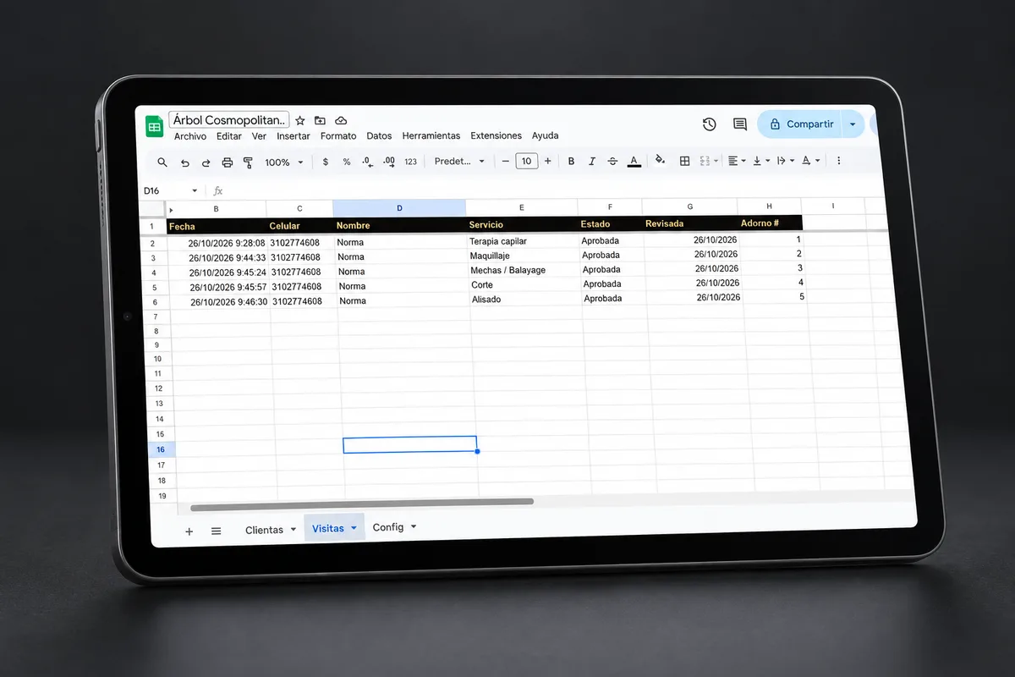The height and width of the screenshot is (677, 1015).
Task: Open more number formats 123
Action: click(410, 162)
